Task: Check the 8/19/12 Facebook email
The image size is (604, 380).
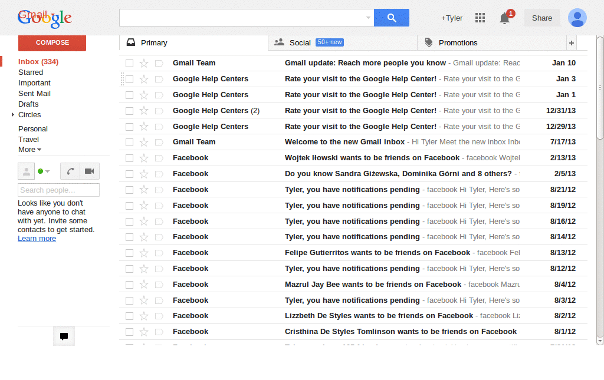Action: (x=129, y=206)
